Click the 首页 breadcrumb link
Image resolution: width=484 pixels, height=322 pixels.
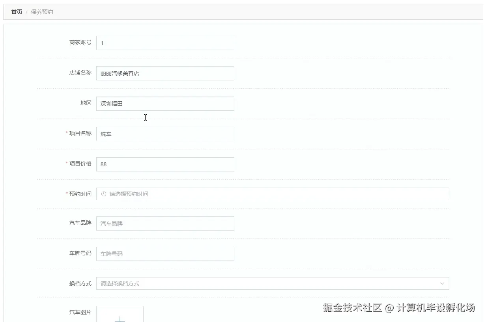click(16, 11)
